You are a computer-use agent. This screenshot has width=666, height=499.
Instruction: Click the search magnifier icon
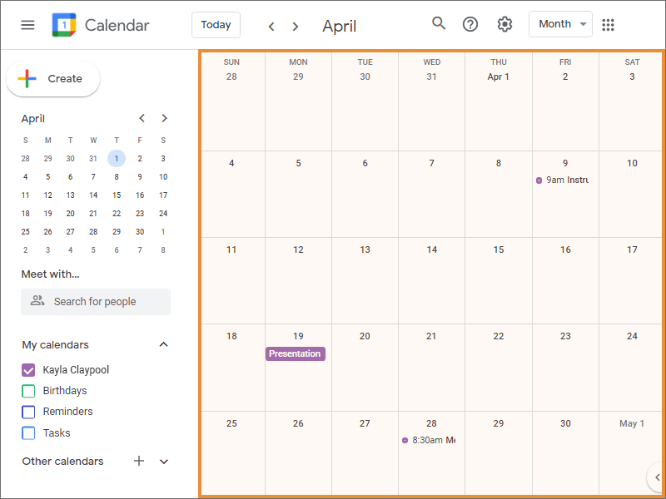(x=439, y=23)
